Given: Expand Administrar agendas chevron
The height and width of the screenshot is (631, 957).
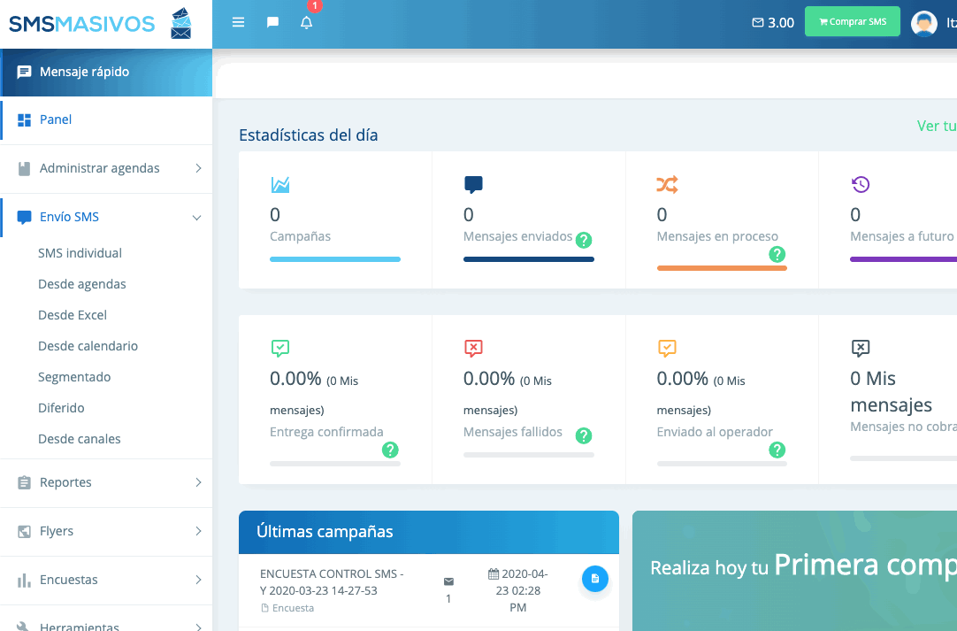Looking at the screenshot, I should [x=198, y=168].
